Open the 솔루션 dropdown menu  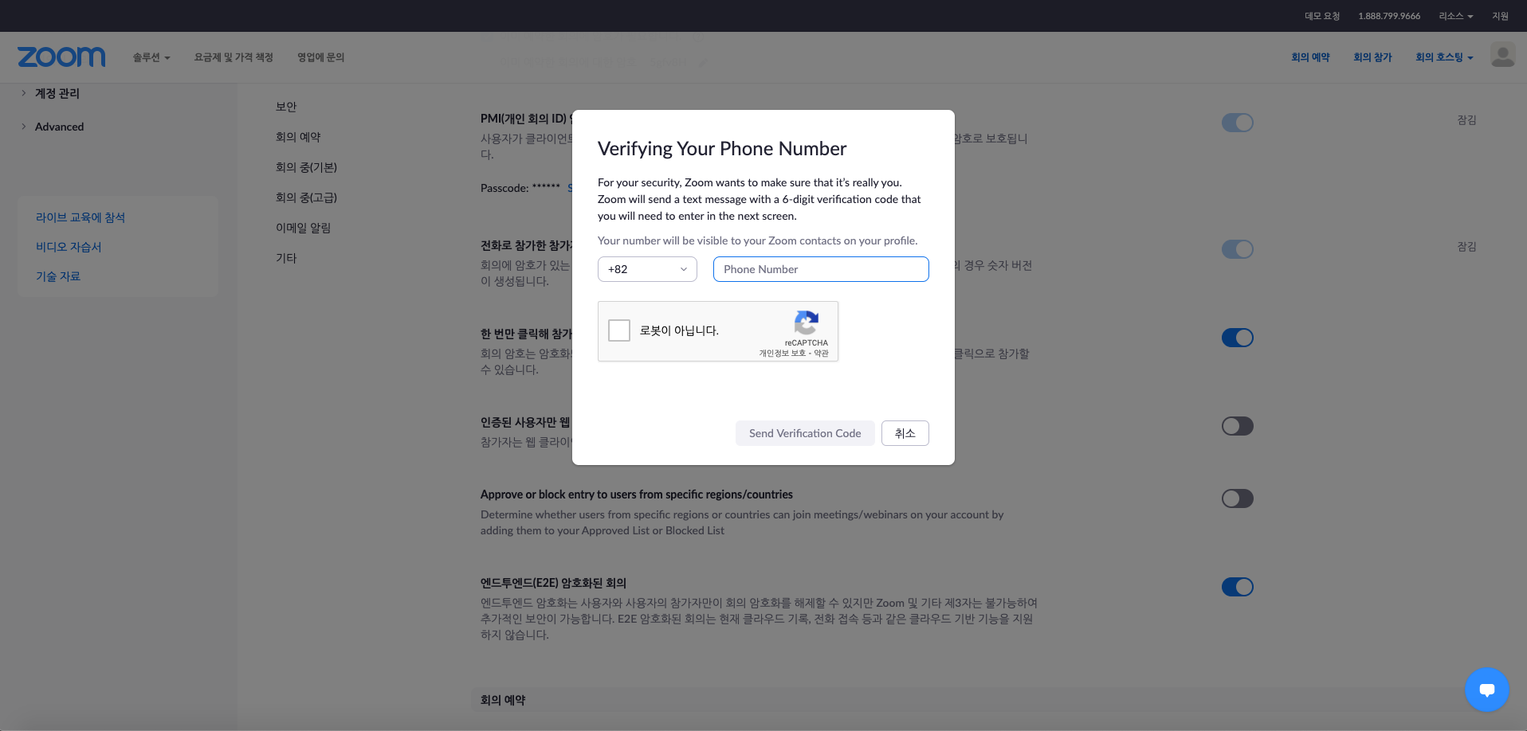pos(151,57)
